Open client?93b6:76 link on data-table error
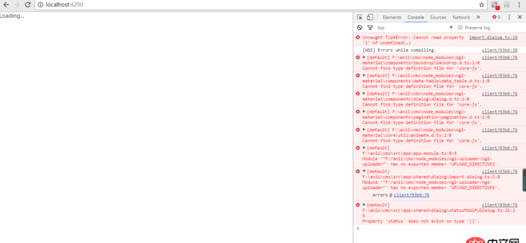The width and height of the screenshot is (526, 243). click(x=500, y=76)
